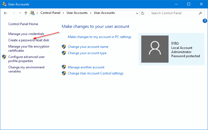This screenshot has width=208, height=130.
Task: Open Manage your credentials link
Action: pyautogui.click(x=26, y=34)
